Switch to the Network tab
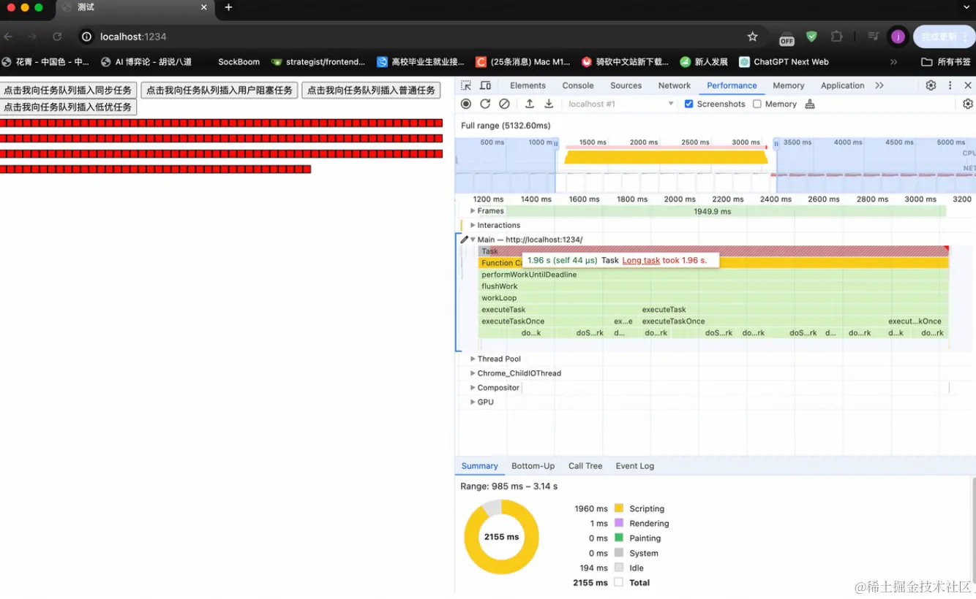The width and height of the screenshot is (976, 599). point(674,85)
